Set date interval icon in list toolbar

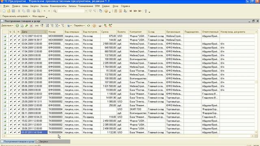pyautogui.click(x=37, y=26)
